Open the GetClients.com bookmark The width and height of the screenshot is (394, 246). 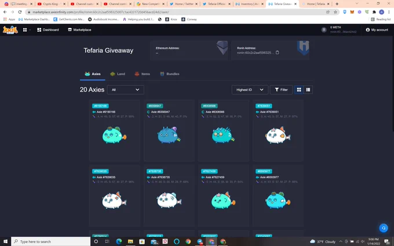click(68, 19)
